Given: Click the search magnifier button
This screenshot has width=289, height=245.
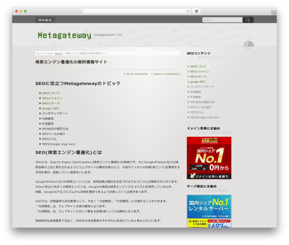Looking at the screenshot, I should (248, 20).
